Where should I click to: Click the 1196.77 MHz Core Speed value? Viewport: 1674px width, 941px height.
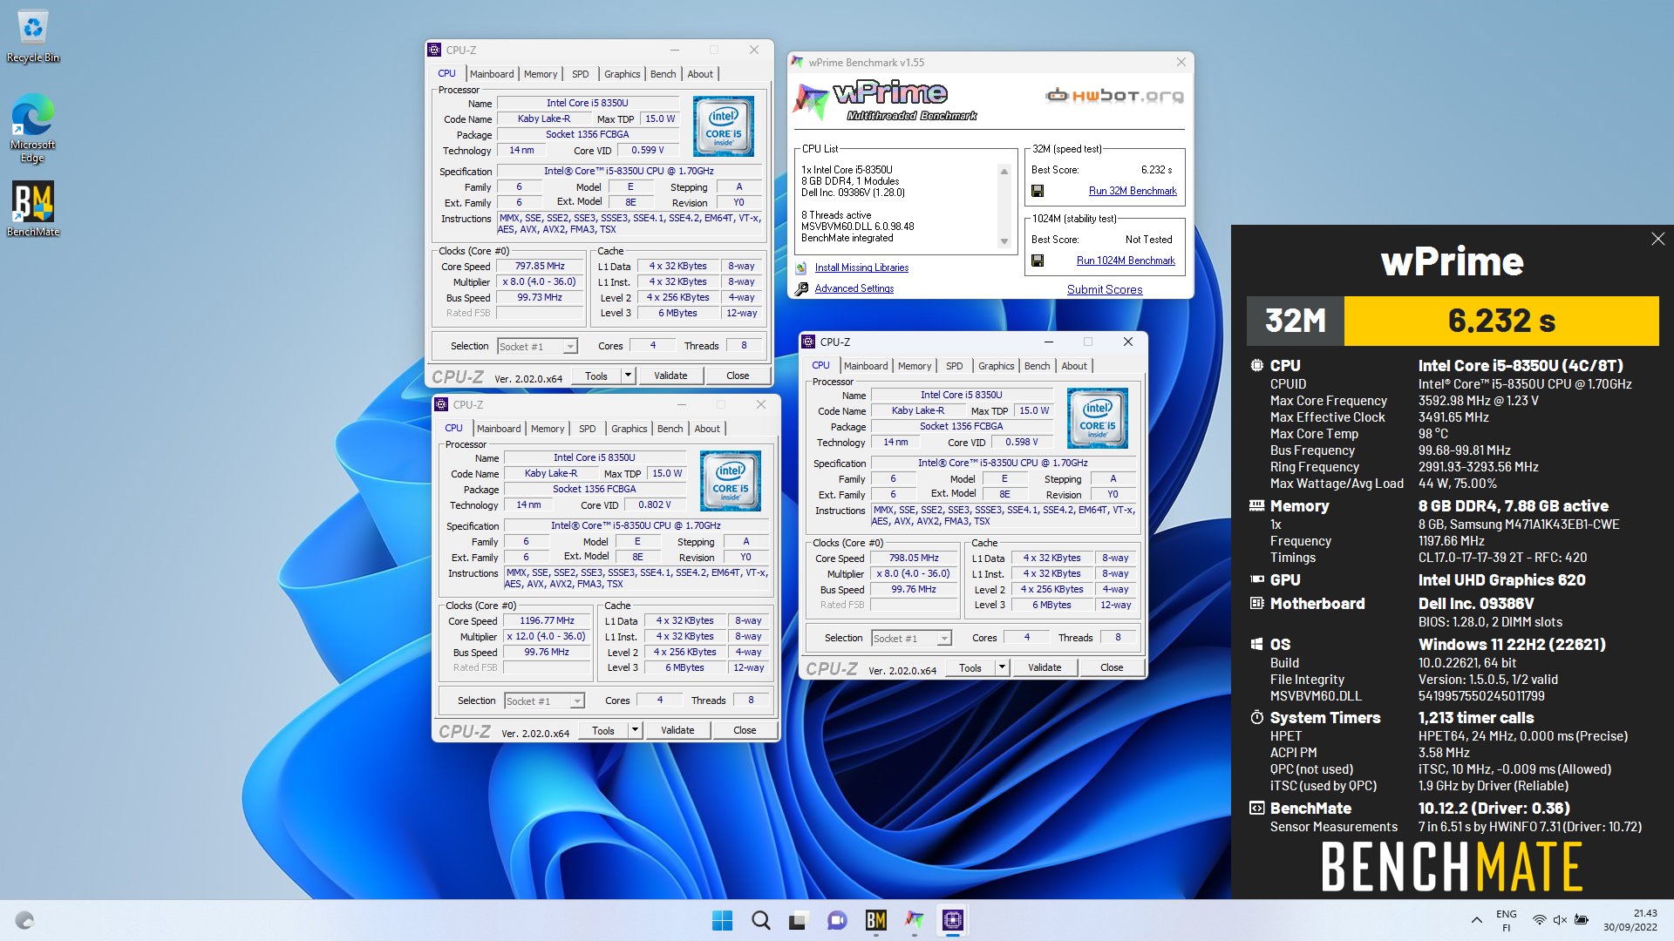tap(547, 620)
